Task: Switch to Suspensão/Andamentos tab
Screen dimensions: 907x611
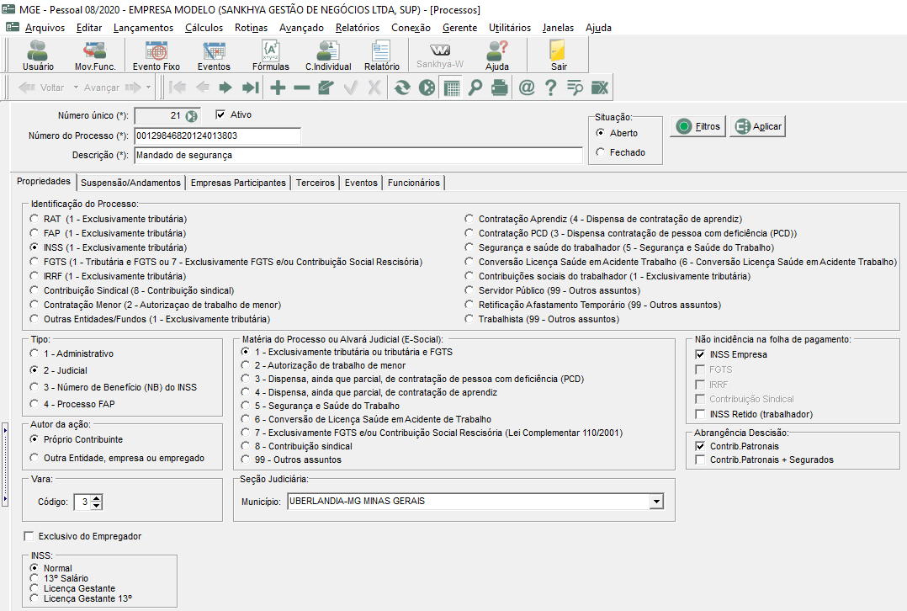Action: [x=130, y=183]
